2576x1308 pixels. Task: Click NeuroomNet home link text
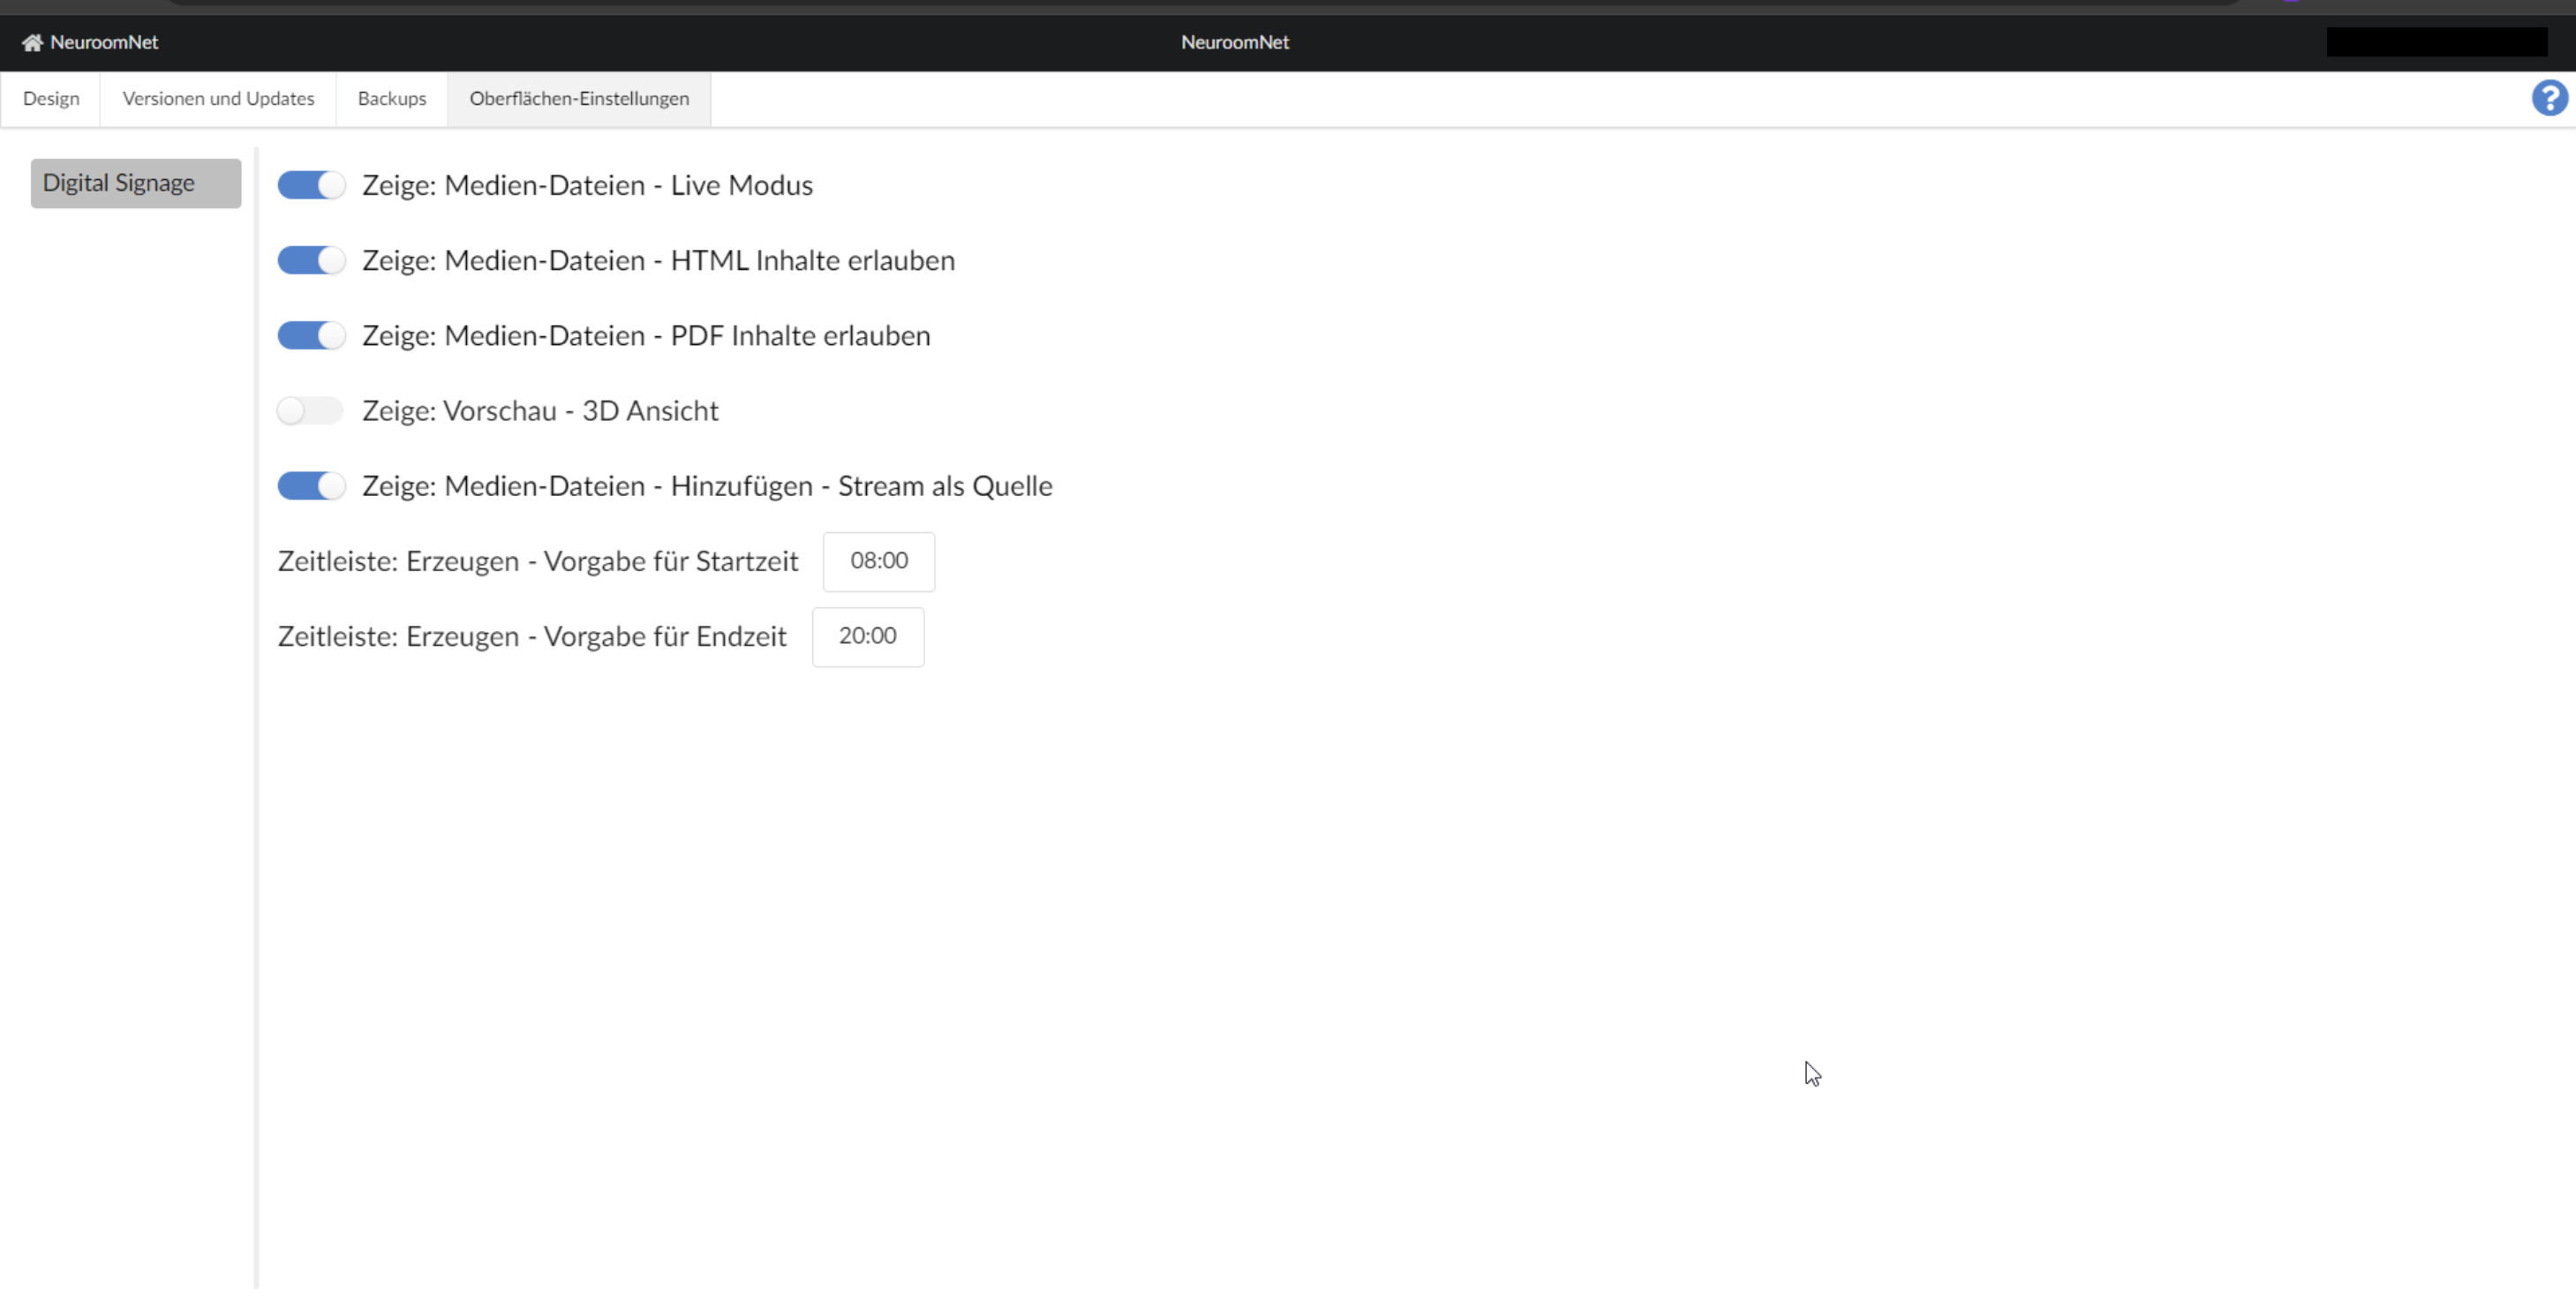point(104,42)
